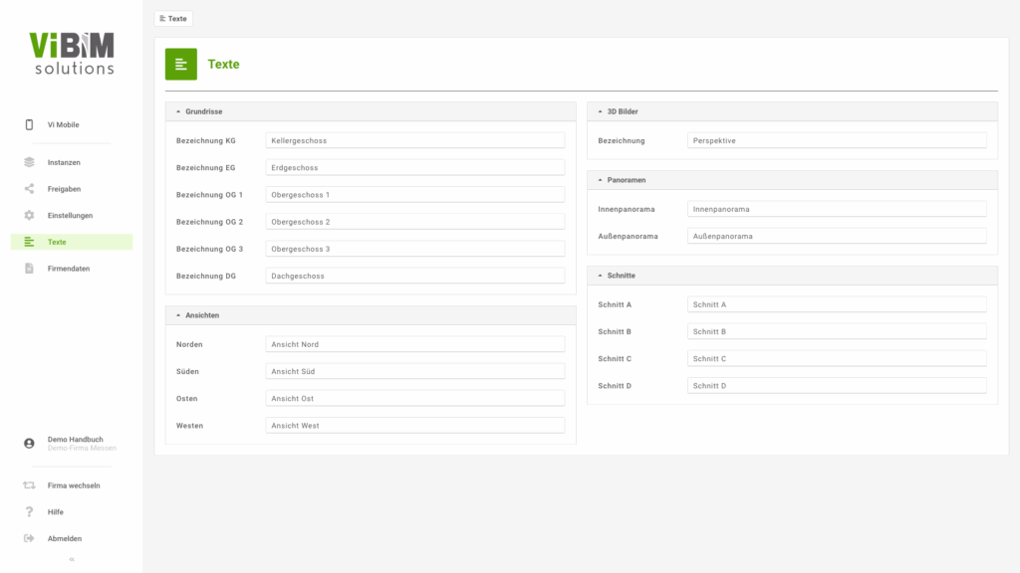Click the Demo Handbuch user avatar icon
The image size is (1020, 573).
tap(29, 444)
